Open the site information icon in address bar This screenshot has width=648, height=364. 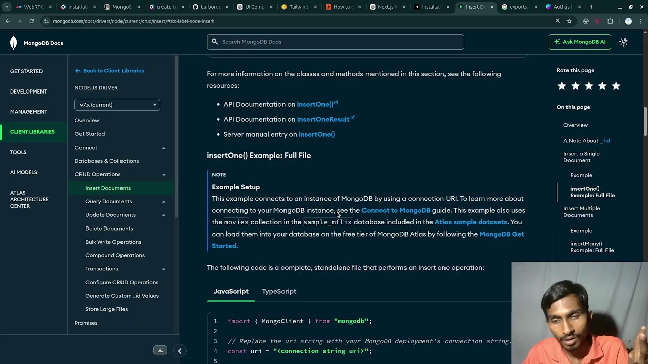coord(46,21)
